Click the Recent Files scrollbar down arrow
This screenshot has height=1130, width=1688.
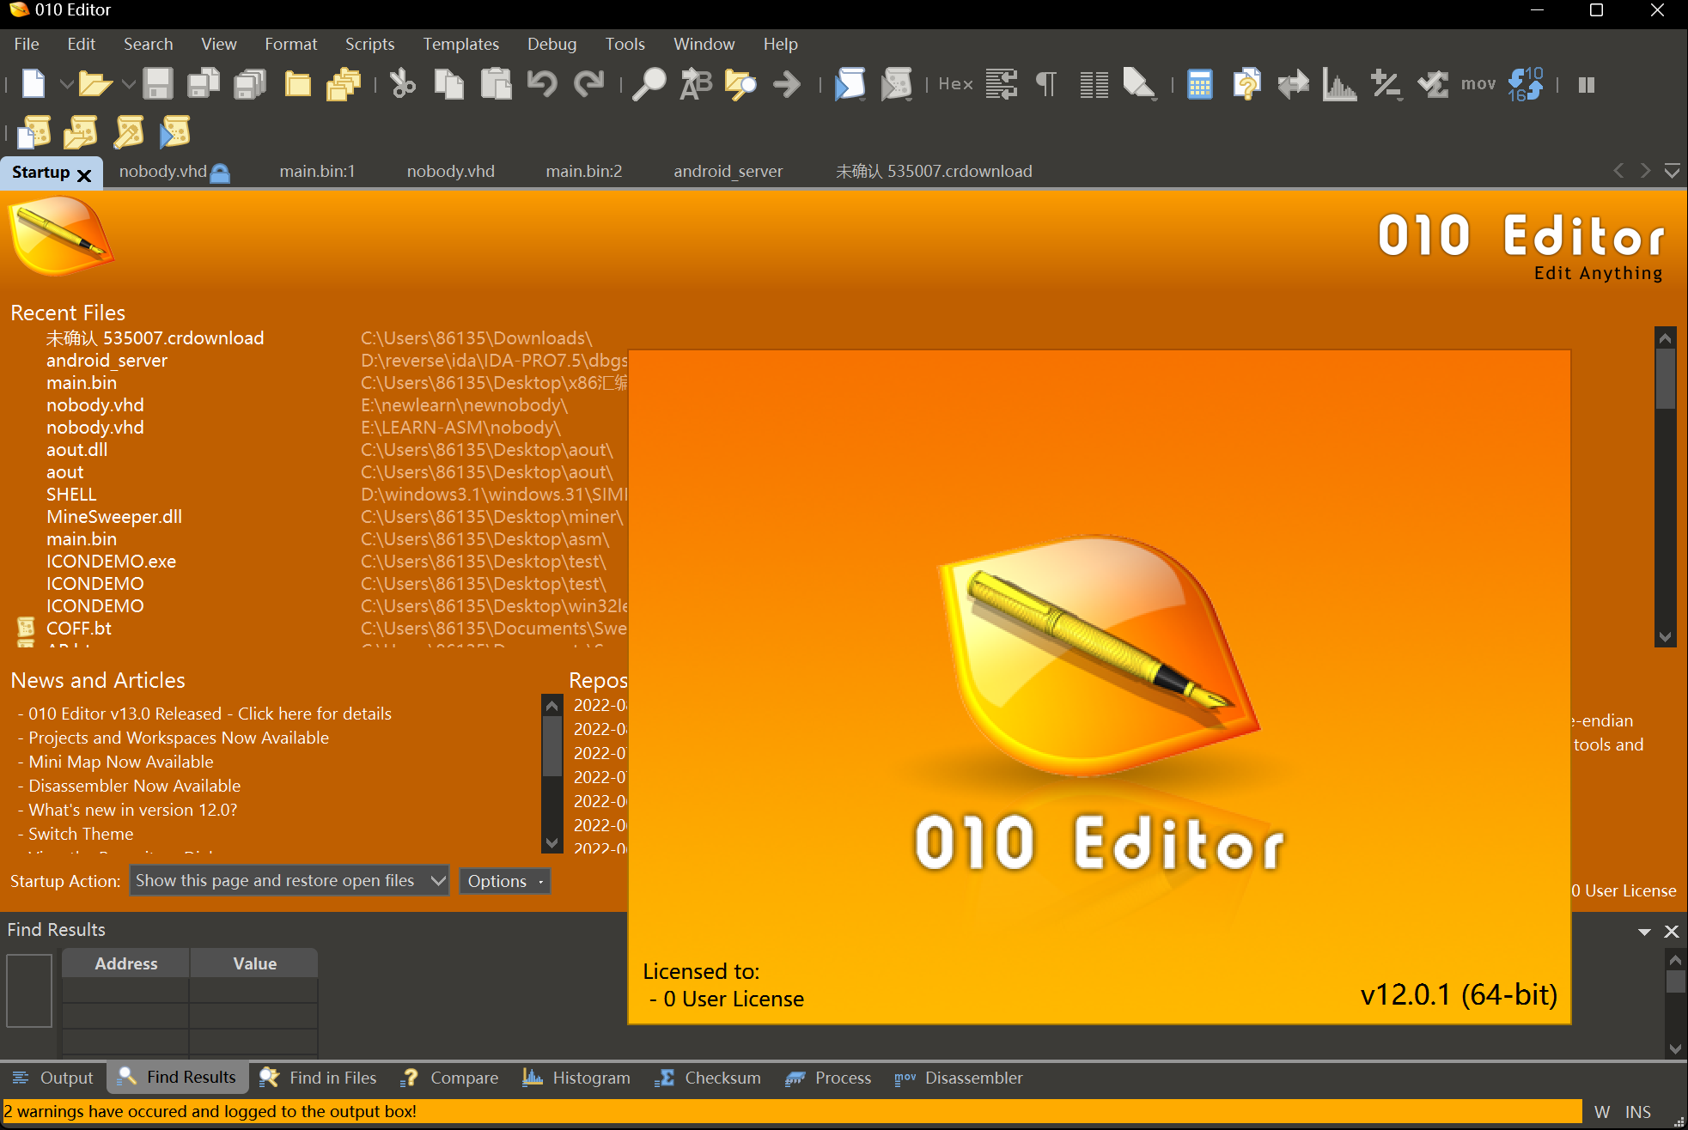(1665, 636)
